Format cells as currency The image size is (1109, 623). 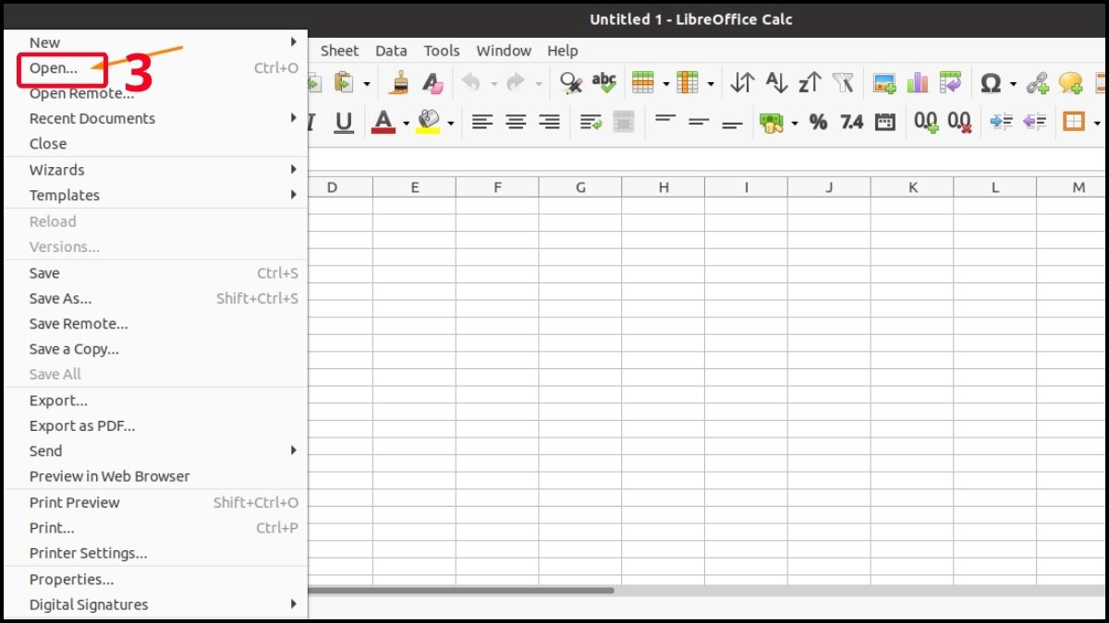[x=771, y=121]
